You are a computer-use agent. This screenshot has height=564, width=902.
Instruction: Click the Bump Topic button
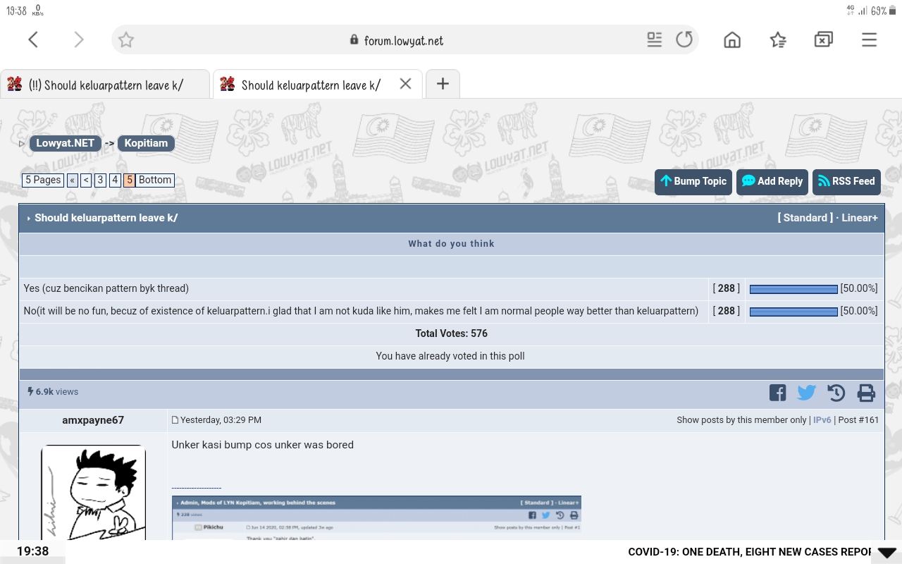point(693,181)
